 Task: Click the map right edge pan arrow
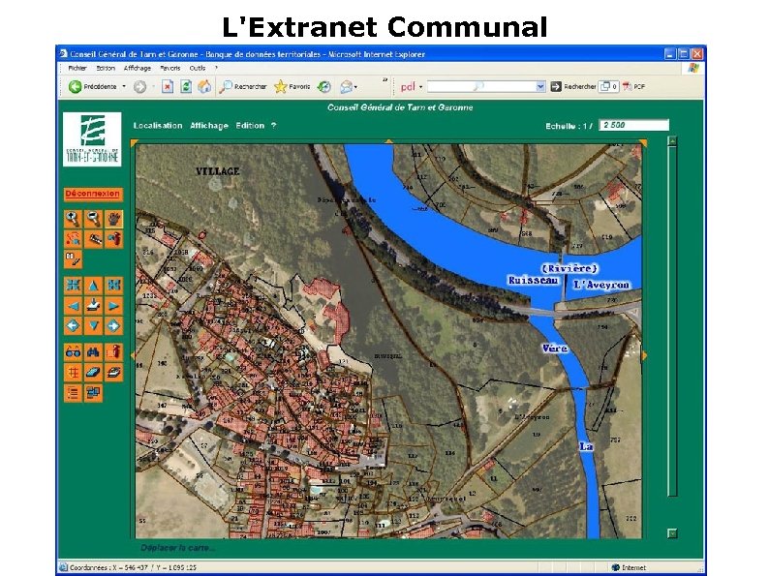(644, 355)
